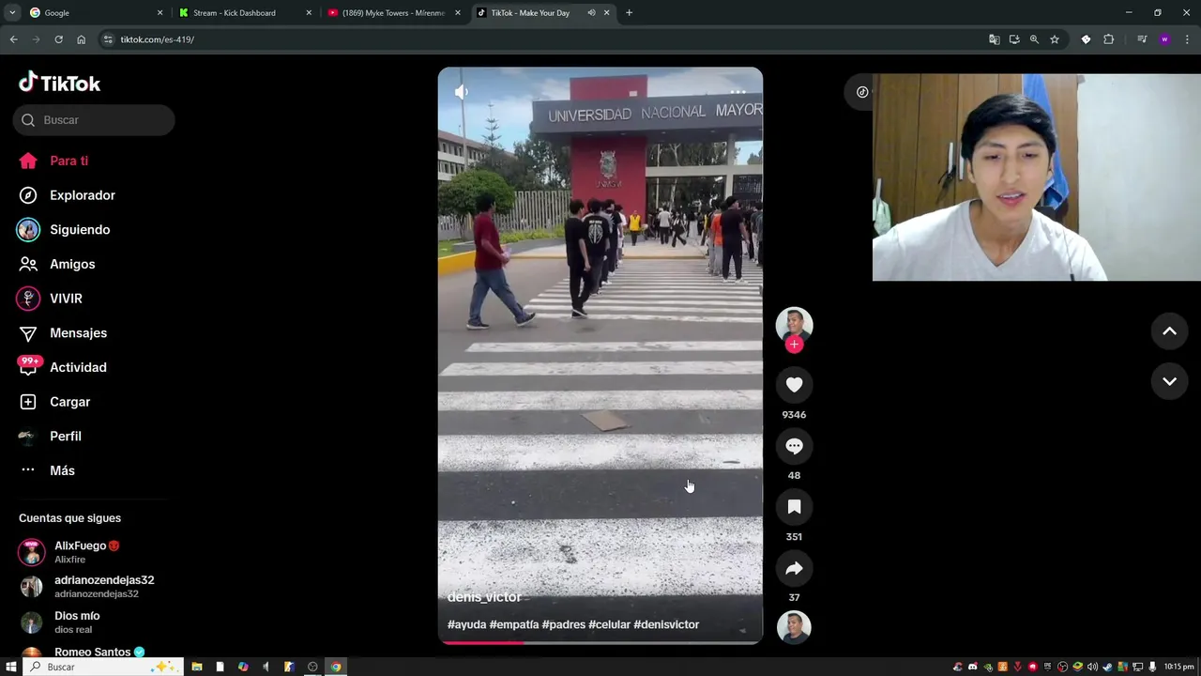Open the Chrome profile avatar W
Viewport: 1201px width, 676px height.
click(x=1164, y=39)
